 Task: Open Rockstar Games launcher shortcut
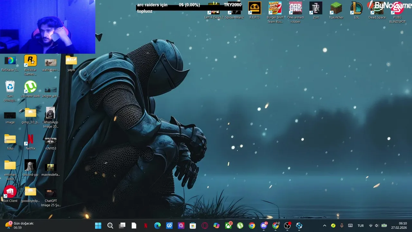pyautogui.click(x=30, y=65)
